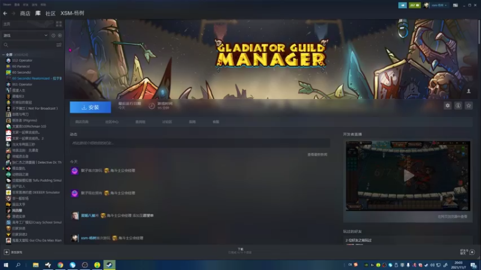Open 讨论区 discussions link
This screenshot has width=481, height=270.
tap(167, 122)
